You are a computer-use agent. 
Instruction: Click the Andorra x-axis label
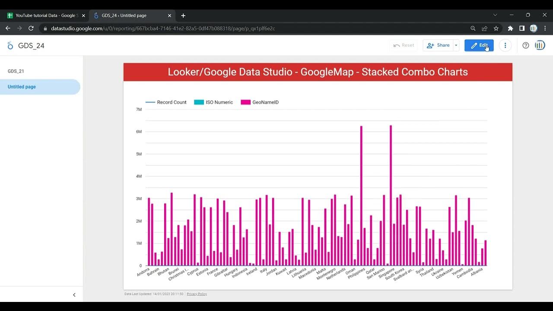143,272
